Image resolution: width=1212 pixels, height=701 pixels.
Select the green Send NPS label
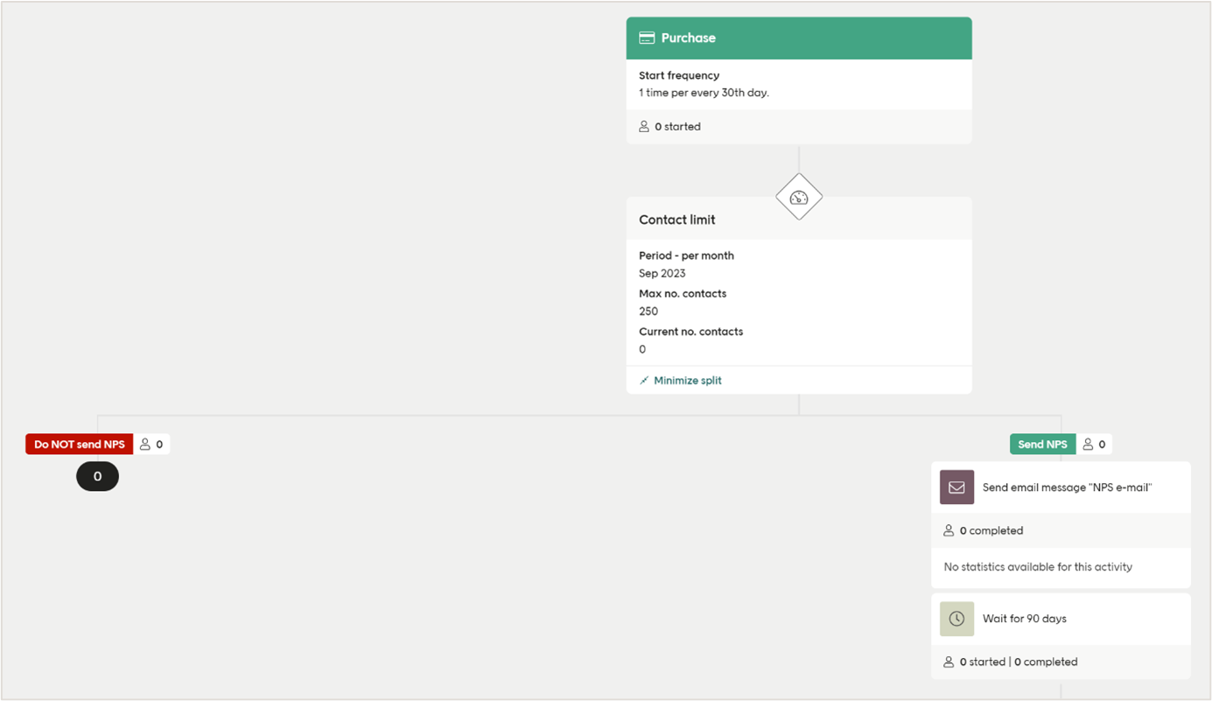(1043, 445)
